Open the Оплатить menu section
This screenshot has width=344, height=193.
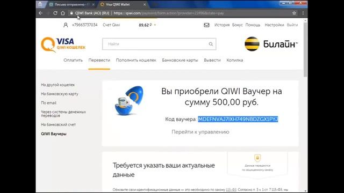pos(73,60)
